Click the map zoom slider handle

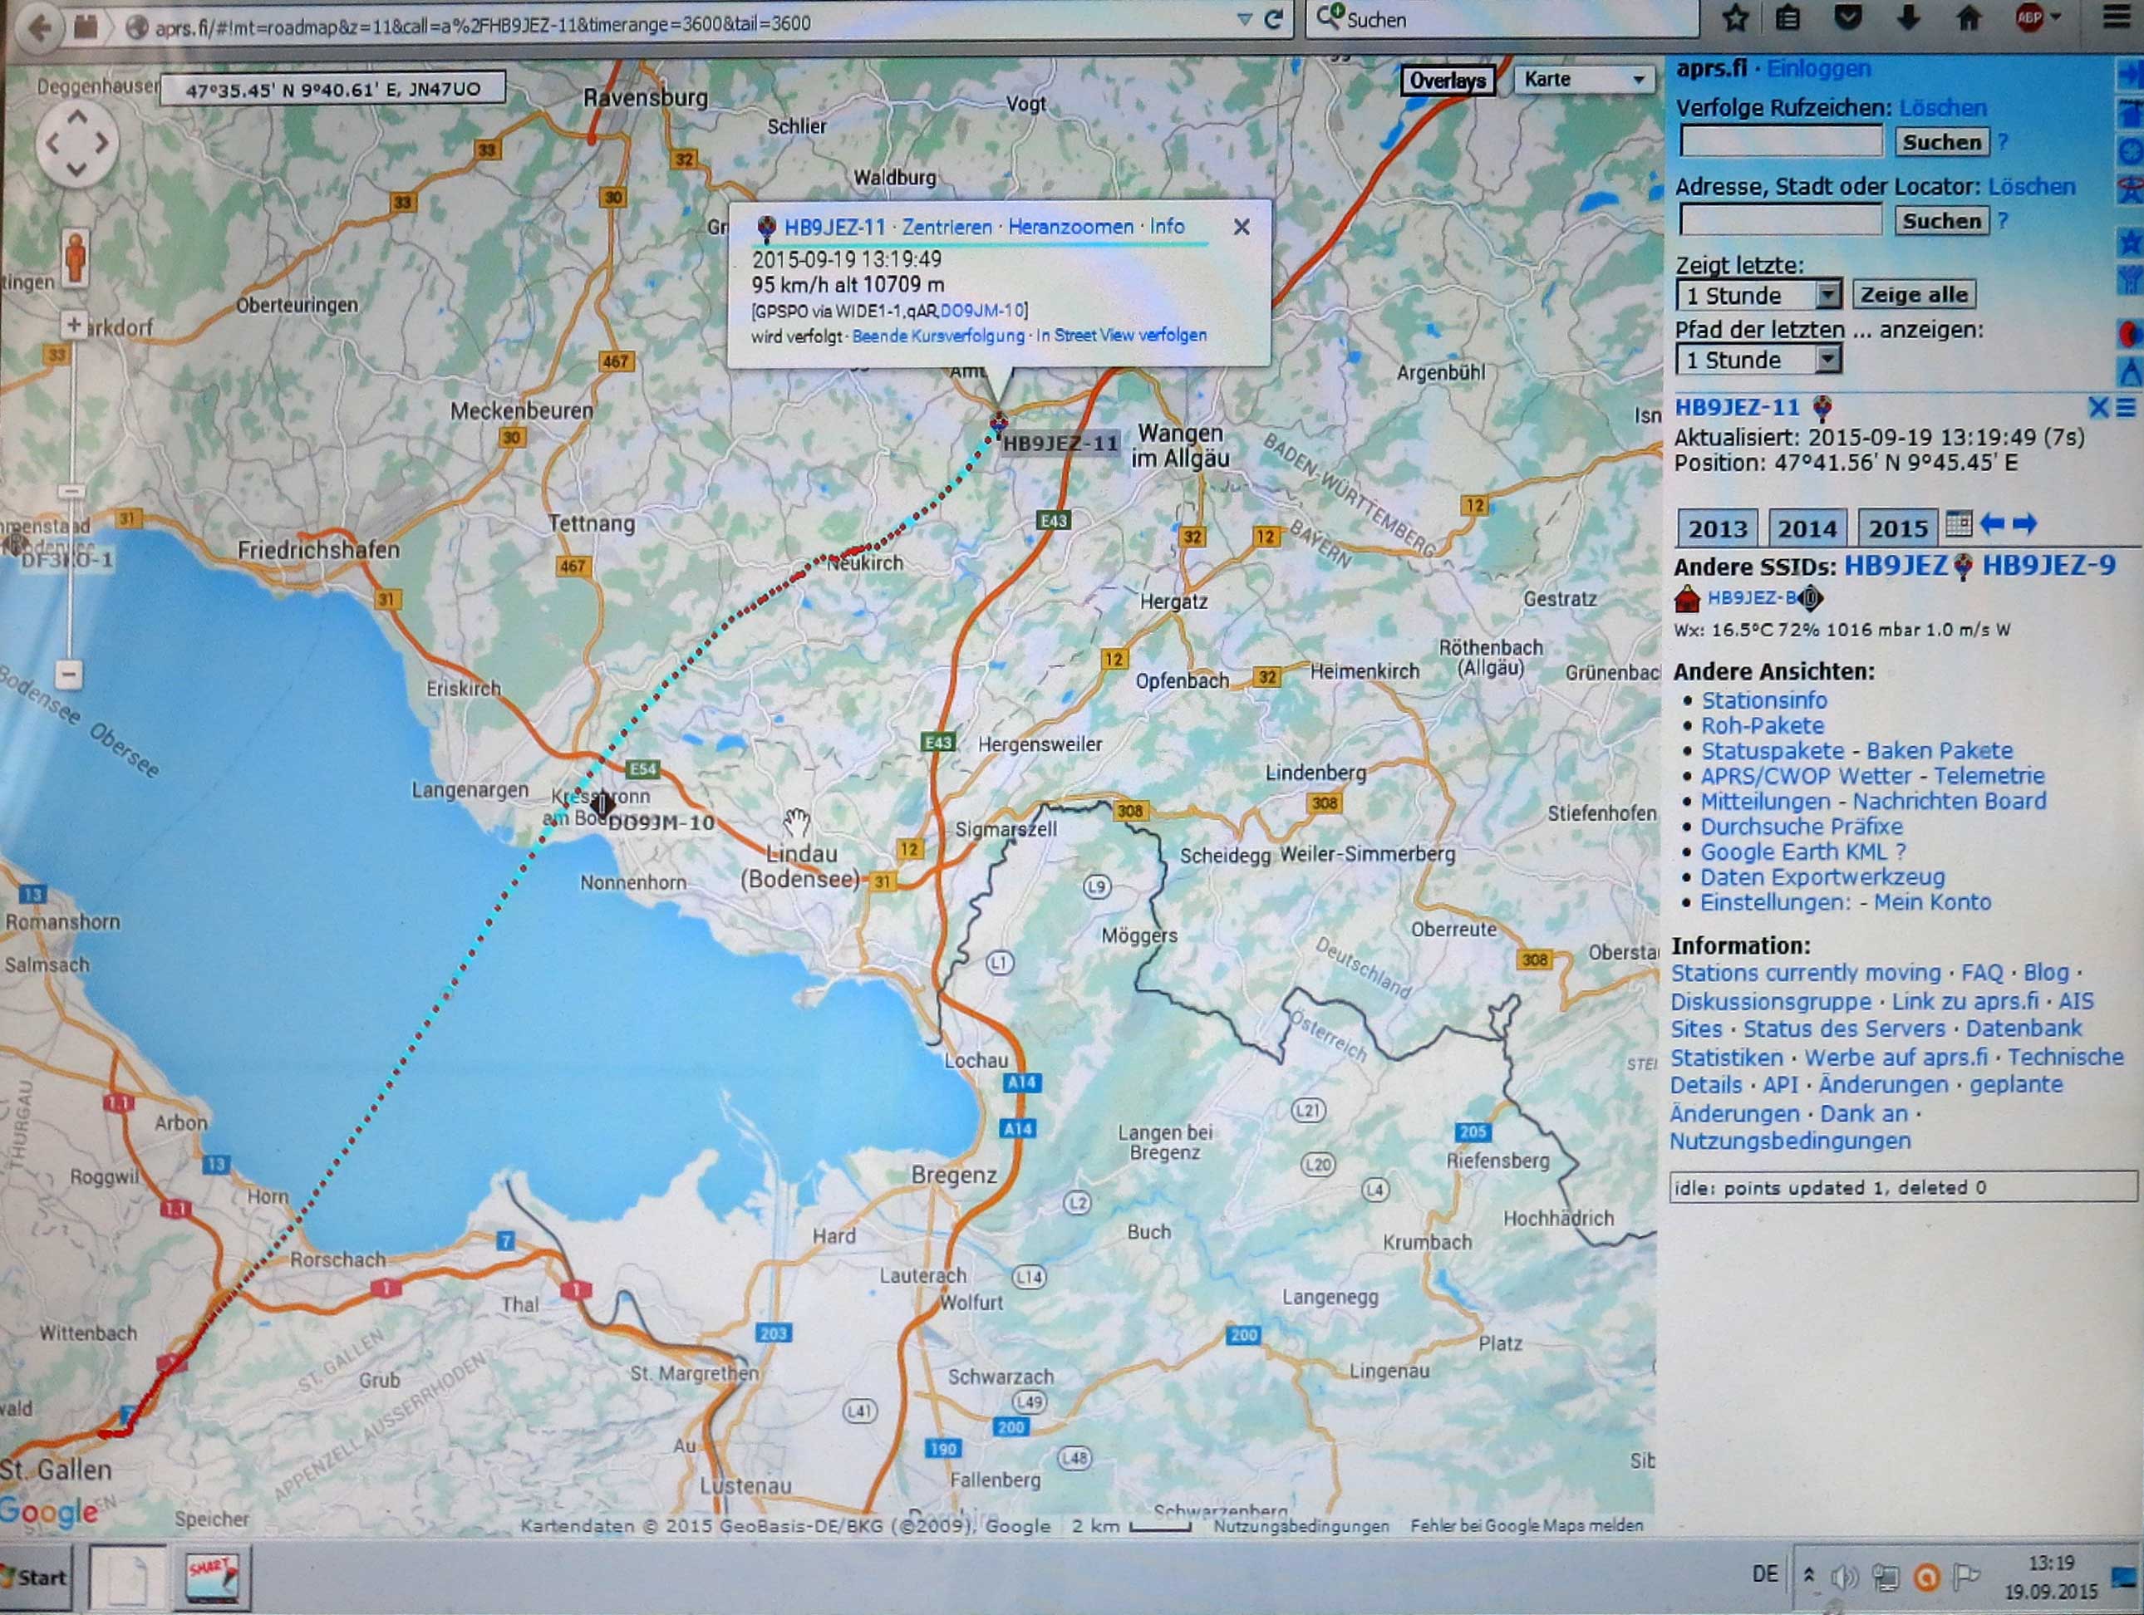tap(70, 491)
